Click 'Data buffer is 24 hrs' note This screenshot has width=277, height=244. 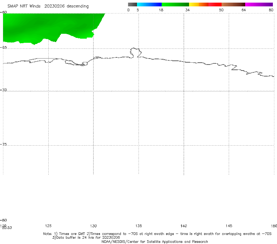pyautogui.click(x=86, y=238)
